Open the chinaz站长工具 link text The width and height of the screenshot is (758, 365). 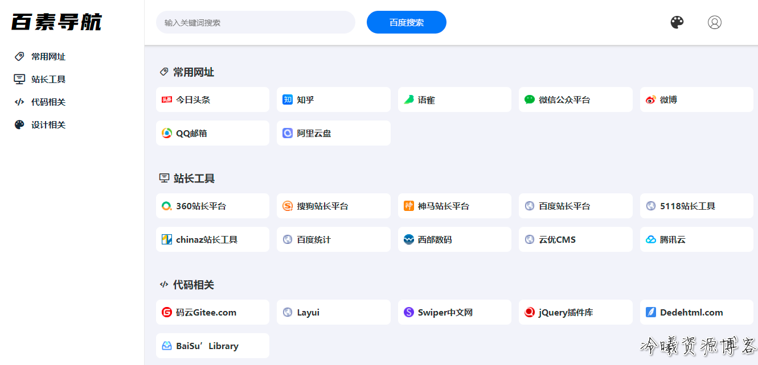click(207, 239)
